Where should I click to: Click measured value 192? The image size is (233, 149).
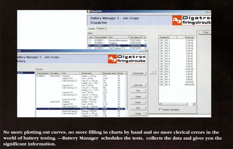pyautogui.click(x=104, y=99)
